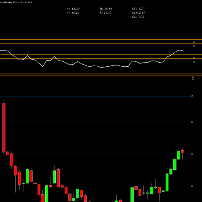
Task: Click the OL: 7.75 reading
Action: coord(138,17)
